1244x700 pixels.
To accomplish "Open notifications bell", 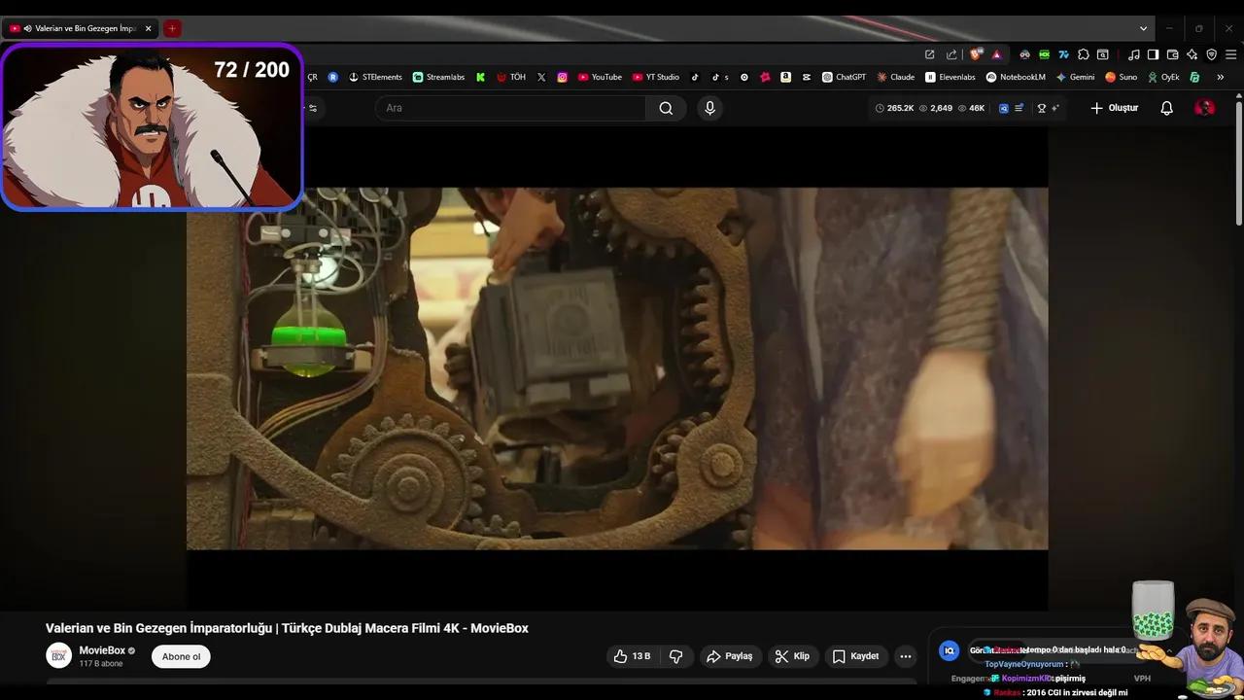I will (x=1166, y=108).
